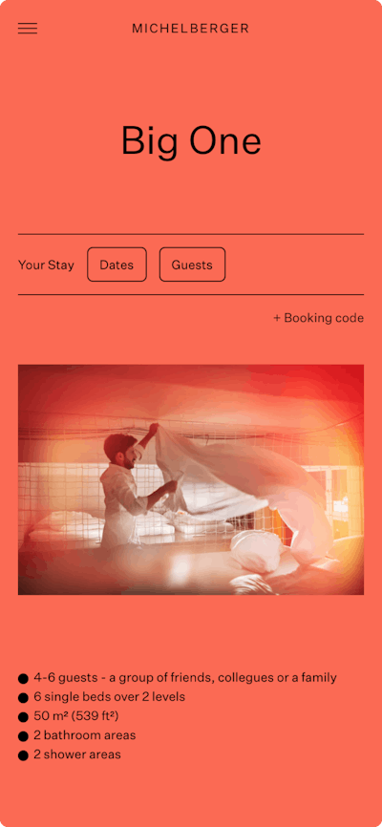Click the divider line below Dates and Guests

(x=191, y=295)
